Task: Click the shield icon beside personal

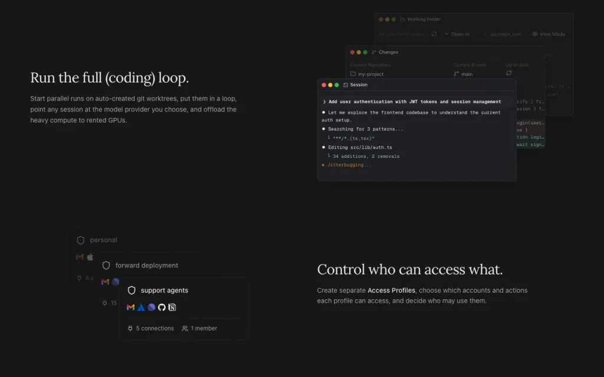Action: [x=80, y=240]
